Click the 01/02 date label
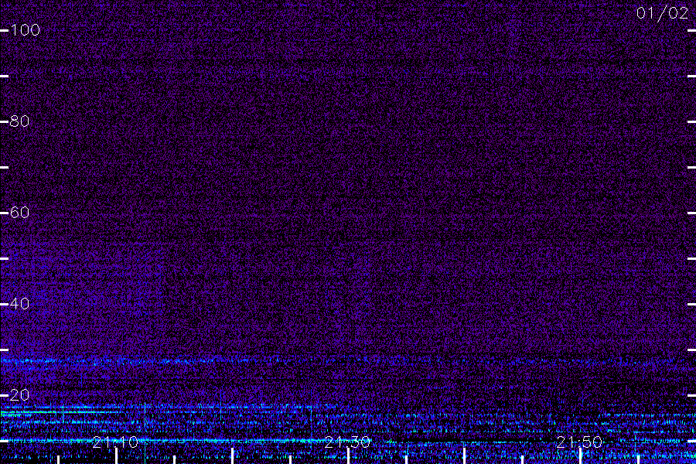The width and height of the screenshot is (696, 464). coord(662,13)
